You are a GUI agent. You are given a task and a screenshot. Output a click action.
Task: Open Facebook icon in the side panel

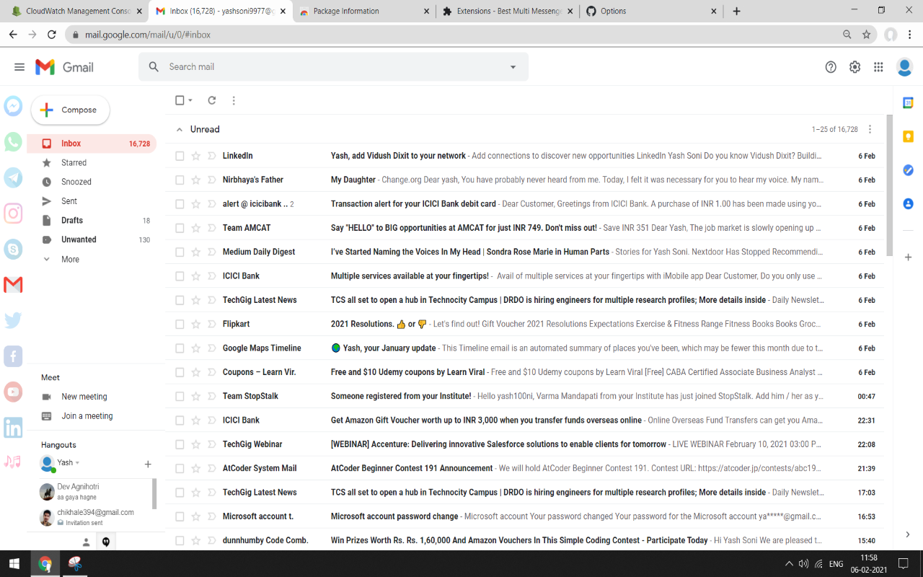(13, 356)
